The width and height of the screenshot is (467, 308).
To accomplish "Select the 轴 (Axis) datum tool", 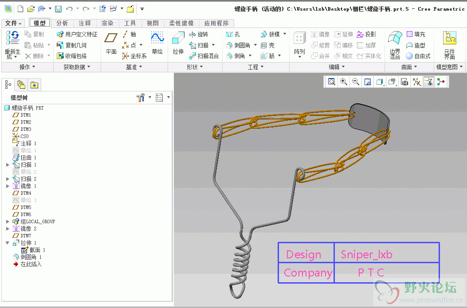I will click(x=129, y=34).
